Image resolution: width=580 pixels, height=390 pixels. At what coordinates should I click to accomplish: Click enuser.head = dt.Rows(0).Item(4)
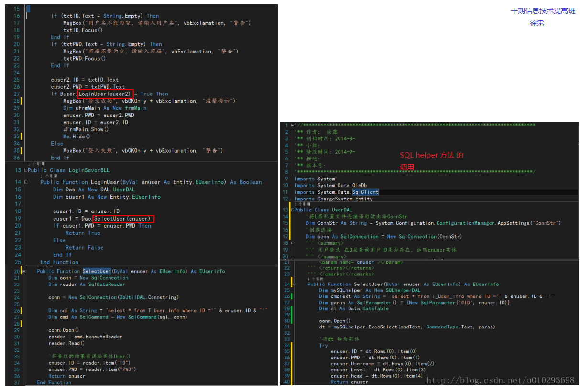coord(377,376)
